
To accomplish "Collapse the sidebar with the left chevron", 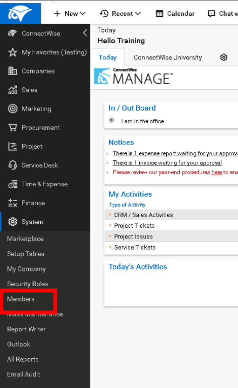I will (85, 33).
